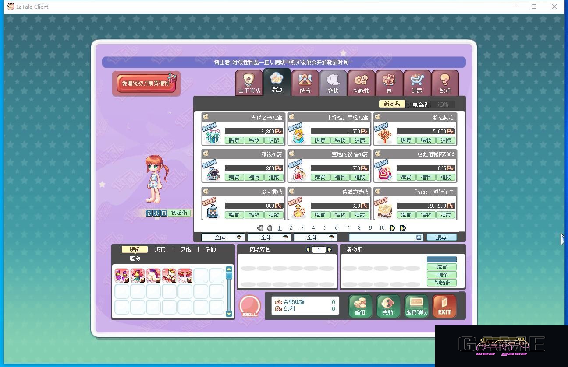Select the 裝備 inventory tab

[x=135, y=249]
